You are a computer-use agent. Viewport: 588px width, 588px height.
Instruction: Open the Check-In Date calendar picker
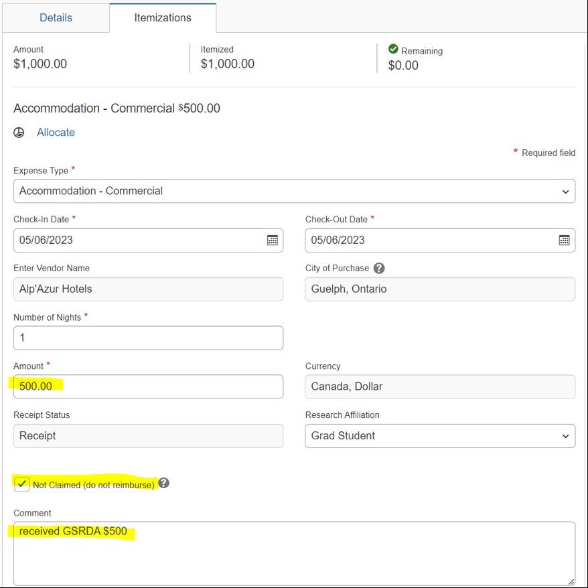pos(272,240)
